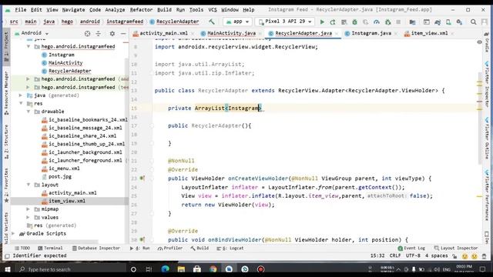Click Apply Changes and Restart Activity icon
Image resolution: width=493 pixels, height=277 pixels.
[333, 22]
